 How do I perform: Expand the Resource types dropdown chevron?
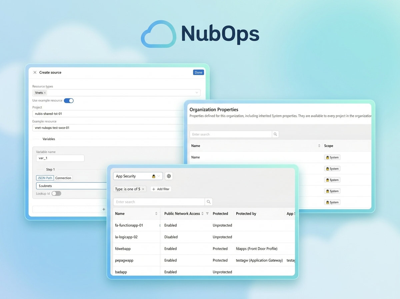tap(197, 93)
